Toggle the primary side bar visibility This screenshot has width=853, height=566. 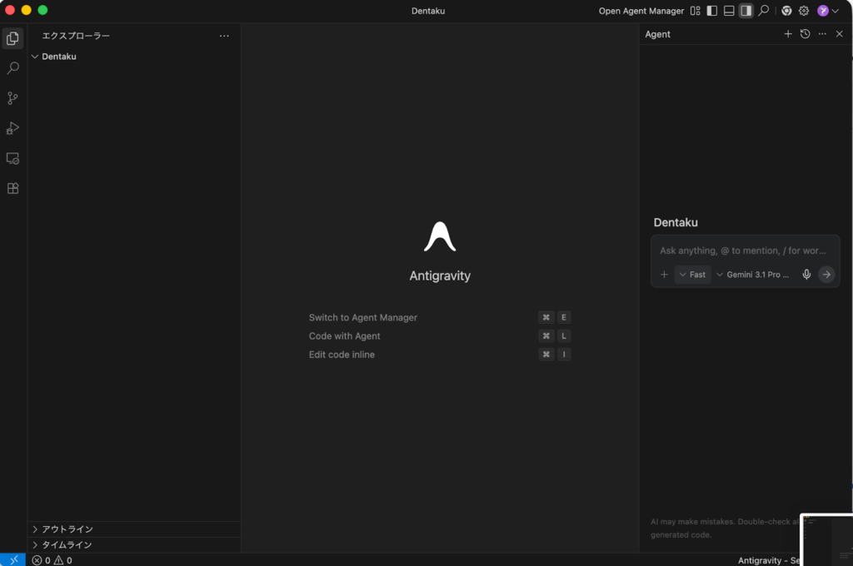point(712,11)
